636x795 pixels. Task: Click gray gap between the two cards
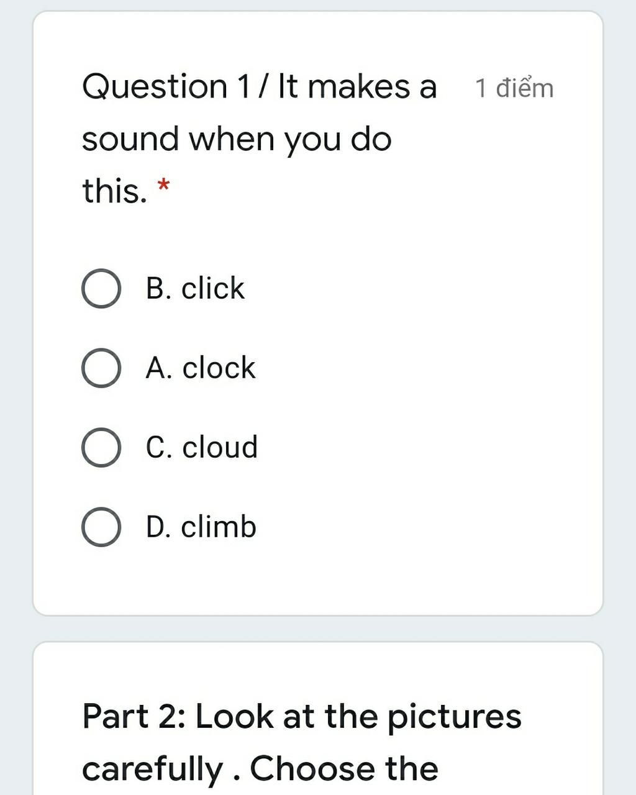pos(317,629)
